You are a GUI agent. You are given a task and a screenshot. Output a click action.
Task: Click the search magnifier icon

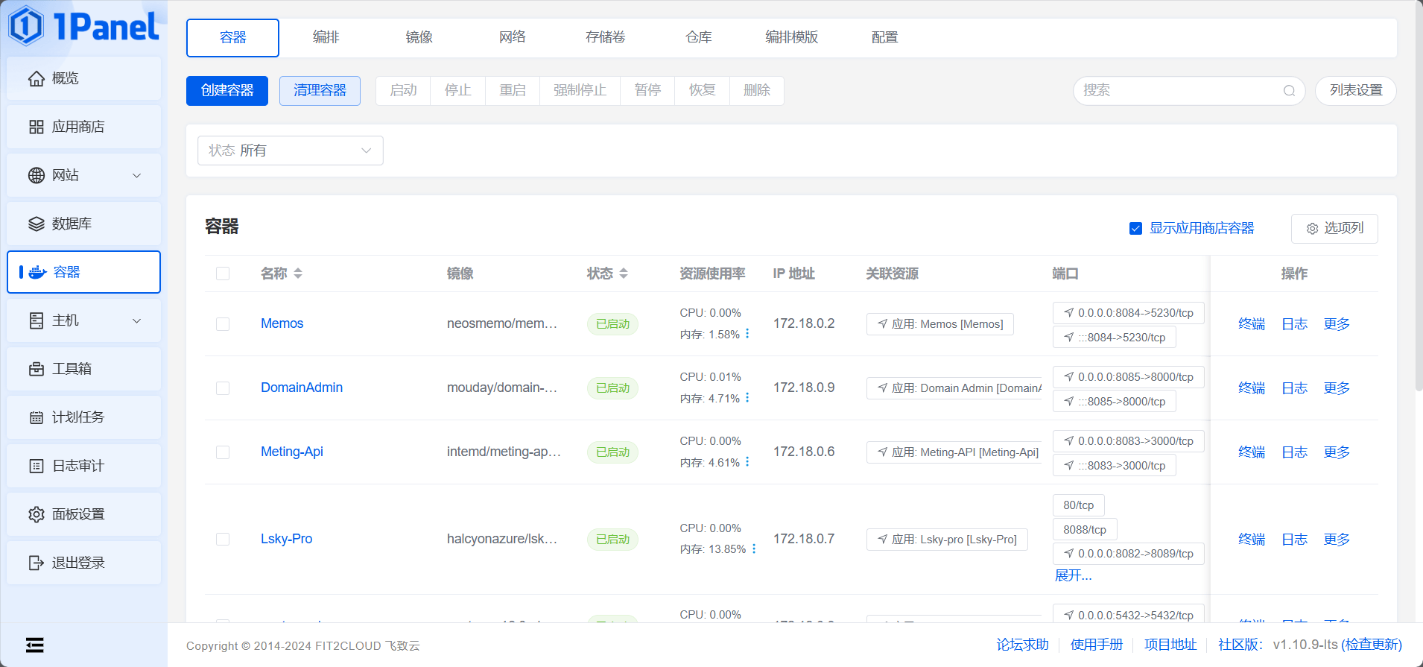click(1289, 91)
